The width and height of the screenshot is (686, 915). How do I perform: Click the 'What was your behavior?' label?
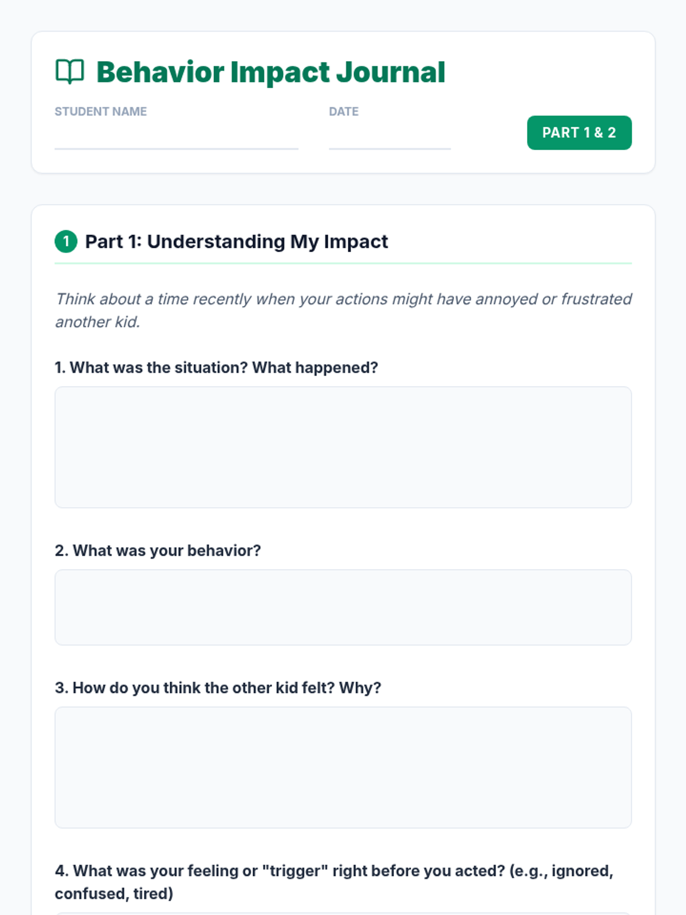[x=158, y=550]
